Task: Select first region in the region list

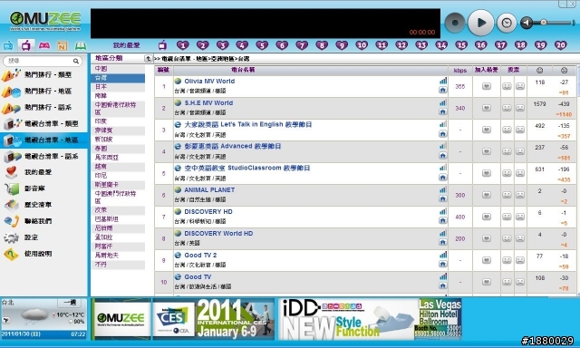Action: pos(118,69)
